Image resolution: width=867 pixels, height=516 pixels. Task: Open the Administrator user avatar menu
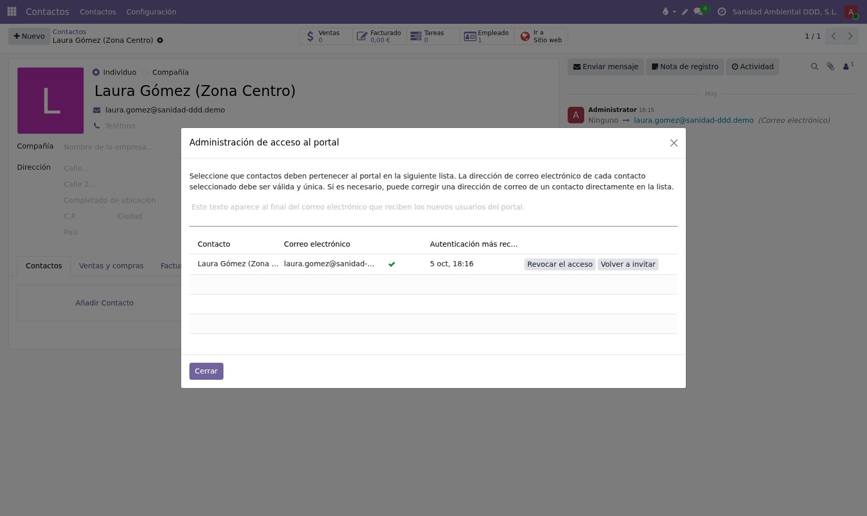point(851,12)
